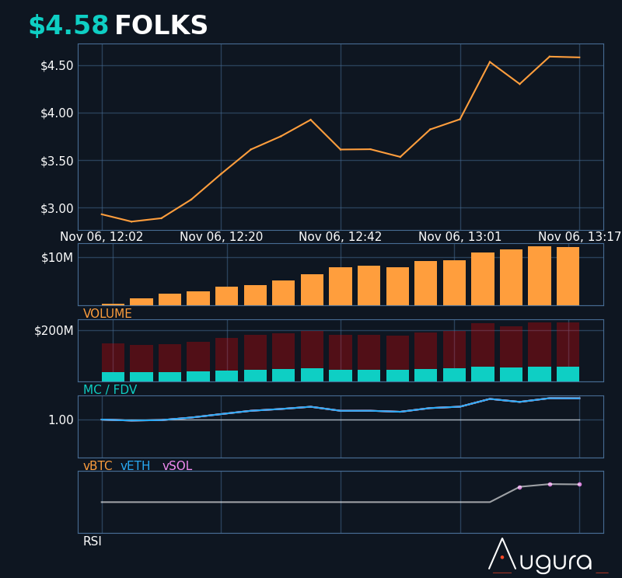Click the Nov 06, 12:02 time label
Screen dimensions: 622x578
102,237
